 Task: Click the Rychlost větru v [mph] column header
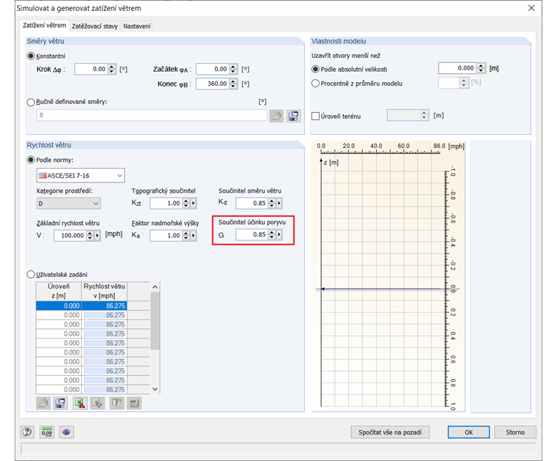click(104, 291)
